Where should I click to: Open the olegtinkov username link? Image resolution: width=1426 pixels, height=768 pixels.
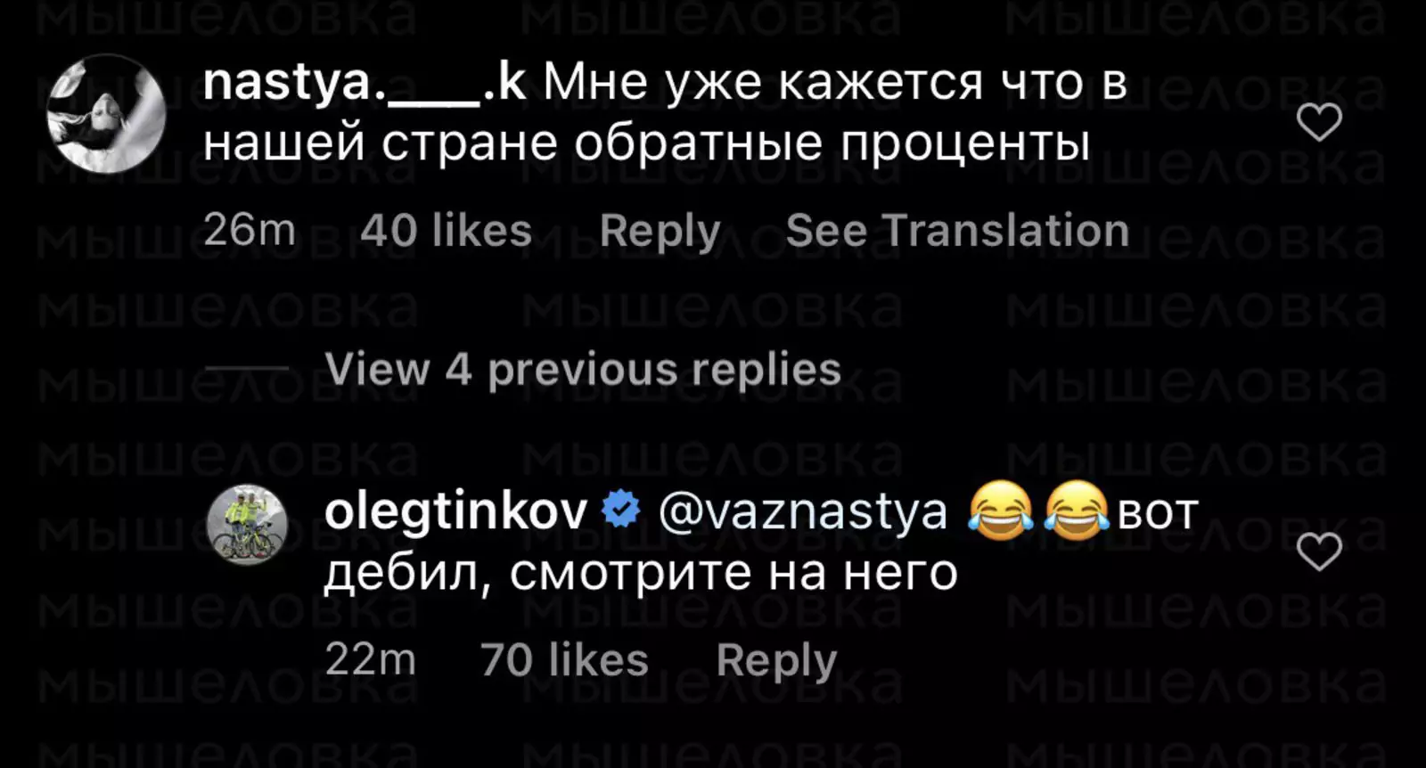(455, 511)
